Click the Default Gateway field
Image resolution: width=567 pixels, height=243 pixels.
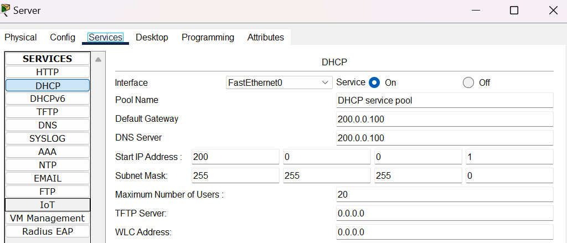coord(445,119)
